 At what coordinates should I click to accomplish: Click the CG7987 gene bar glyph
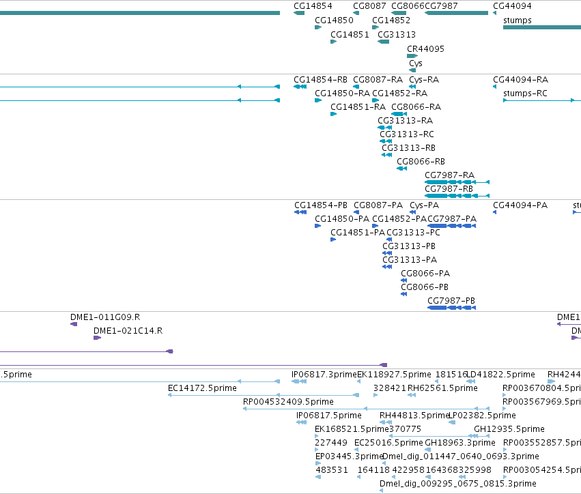tap(456, 13)
